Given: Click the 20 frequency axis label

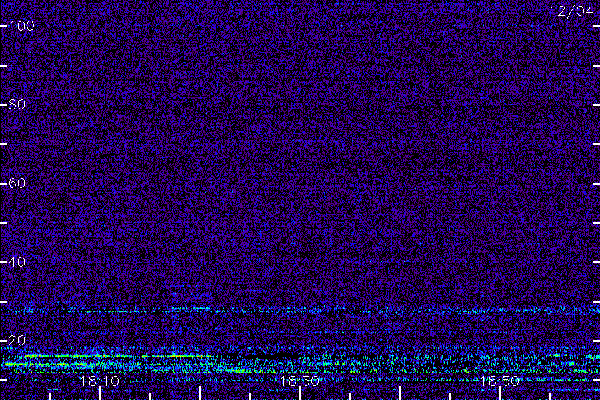Looking at the screenshot, I should 17,341.
